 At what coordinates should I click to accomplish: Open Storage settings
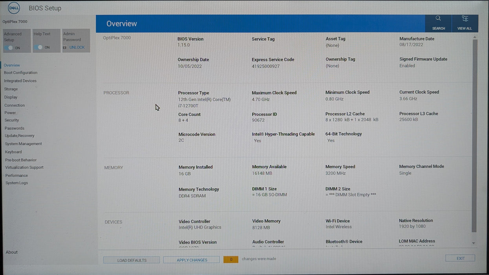pyautogui.click(x=11, y=89)
